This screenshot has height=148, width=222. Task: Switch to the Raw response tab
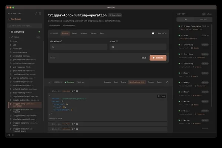coord(116,82)
